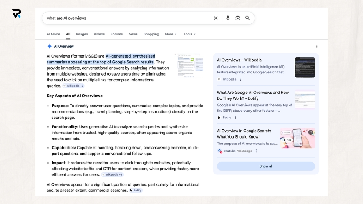
Task: Click the AI Overview sparkle icon
Action: pyautogui.click(x=50, y=46)
